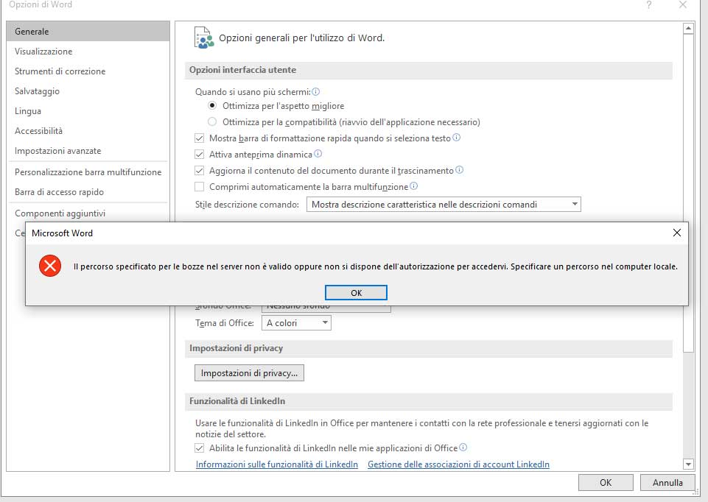Click the info icon beside 'Aggiorna il contenuto del documento'
The width and height of the screenshot is (708, 502).
pos(459,170)
